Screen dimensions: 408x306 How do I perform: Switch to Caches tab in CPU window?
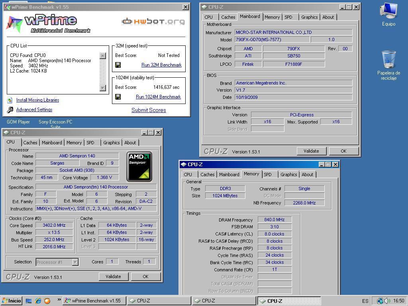[x=30, y=143]
